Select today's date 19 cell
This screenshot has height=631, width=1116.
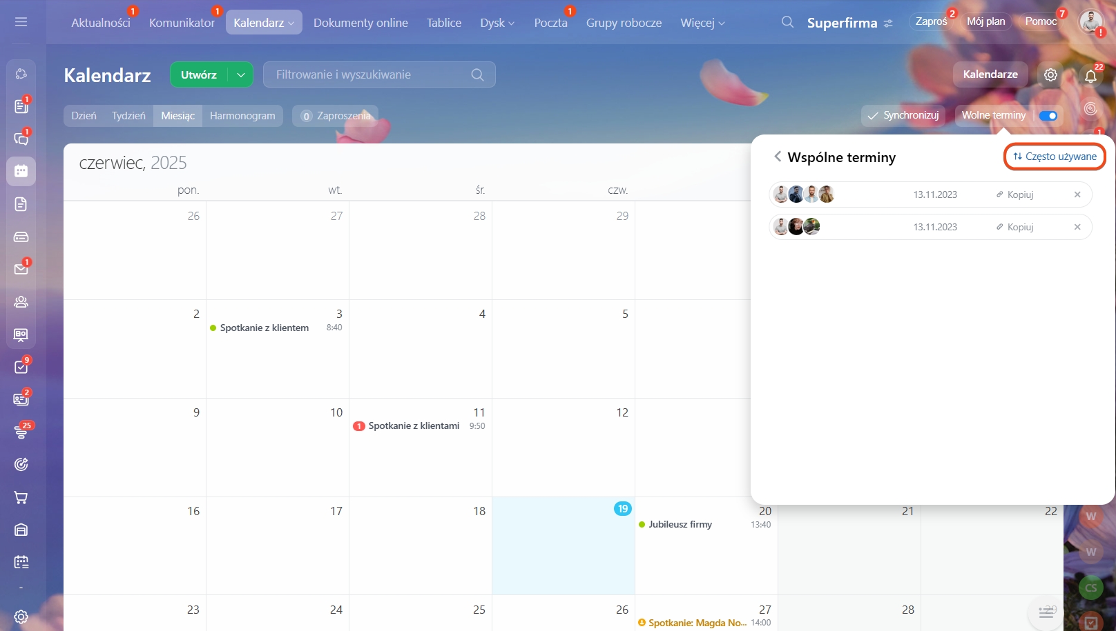[563, 545]
